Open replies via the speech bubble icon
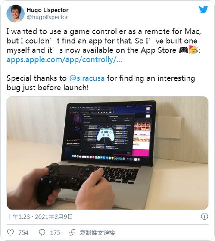 pyautogui.click(x=42, y=232)
